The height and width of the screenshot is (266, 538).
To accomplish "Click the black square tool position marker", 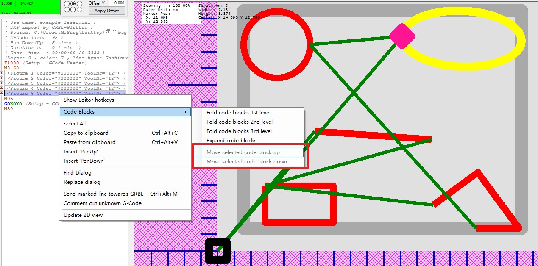I will pos(217,250).
